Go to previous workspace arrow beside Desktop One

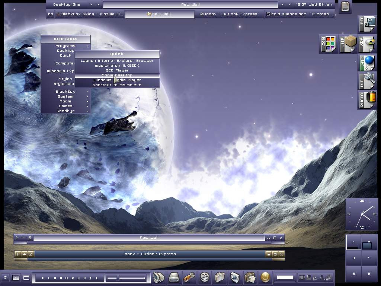coord(92,4)
